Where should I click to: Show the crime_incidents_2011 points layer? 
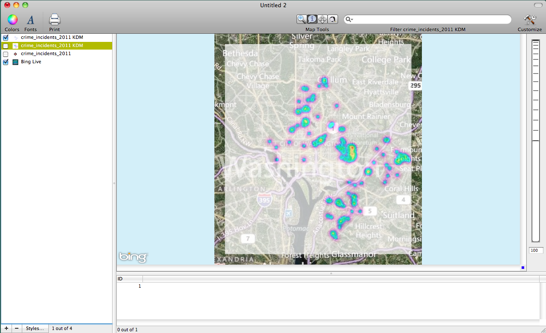pos(6,54)
